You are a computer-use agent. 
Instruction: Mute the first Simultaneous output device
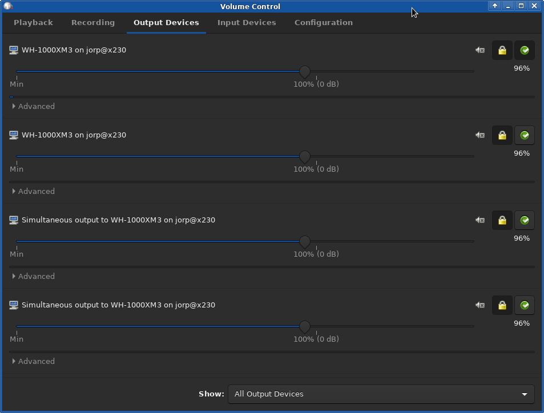480,220
